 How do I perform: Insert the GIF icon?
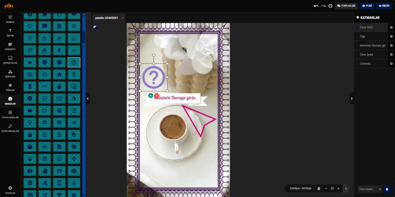[x=74, y=50]
